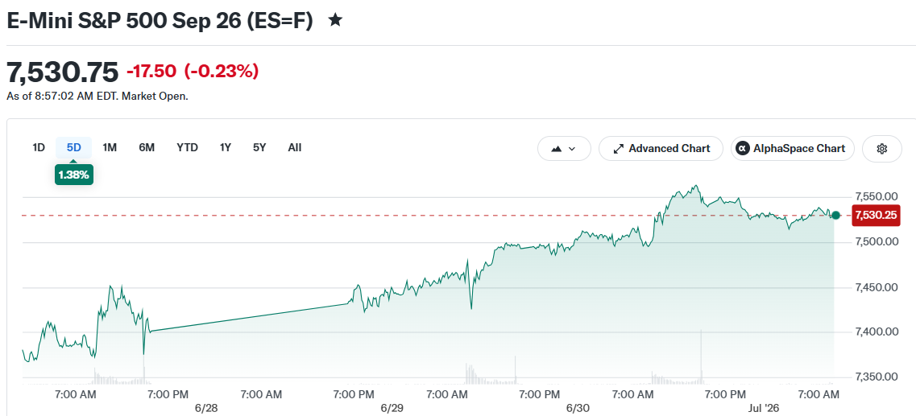Viewport: 916px width, 416px height.
Task: Select the 1D time range
Action: click(x=39, y=147)
